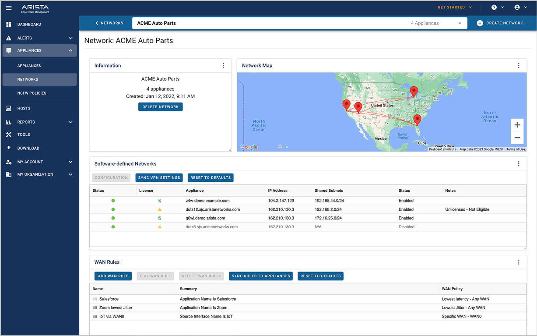Image resolution: width=537 pixels, height=336 pixels.
Task: Open the hamburger navigation menu
Action: click(9, 8)
